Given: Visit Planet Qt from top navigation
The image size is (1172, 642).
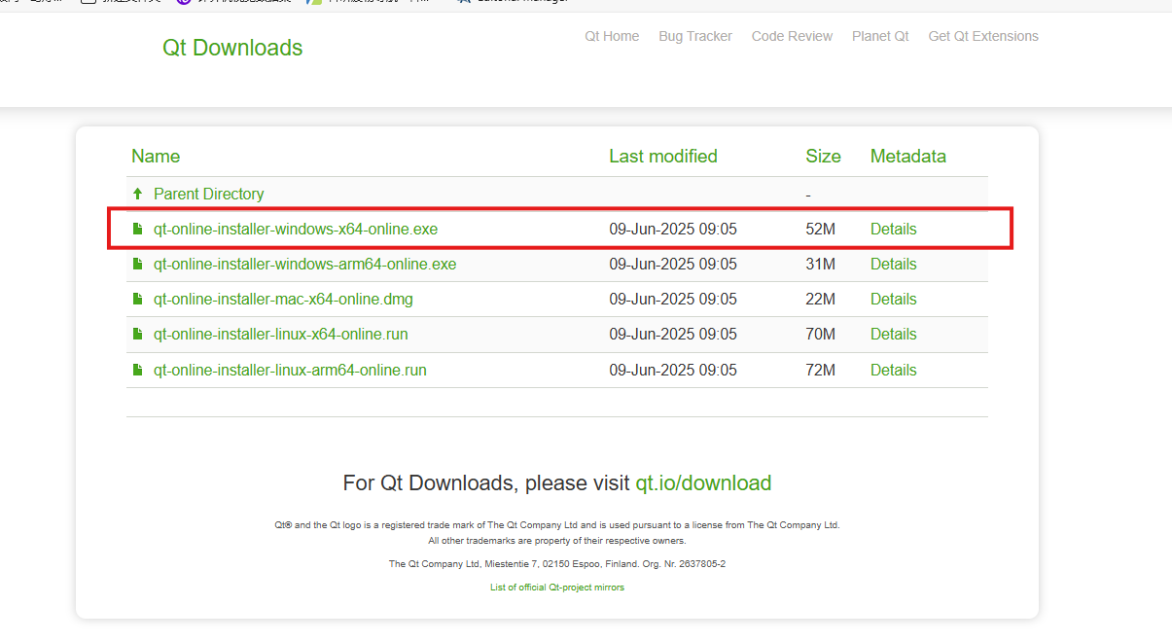Looking at the screenshot, I should (880, 36).
